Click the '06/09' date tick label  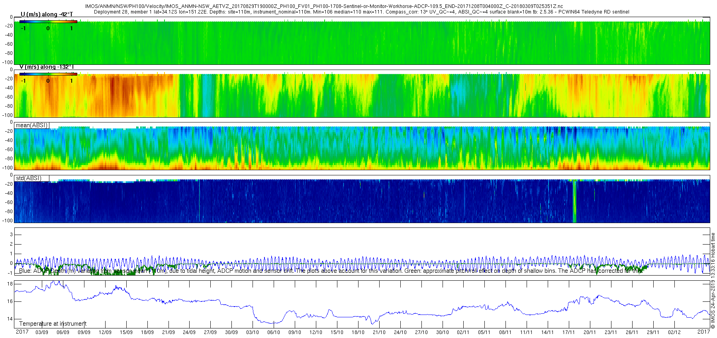coord(63,332)
